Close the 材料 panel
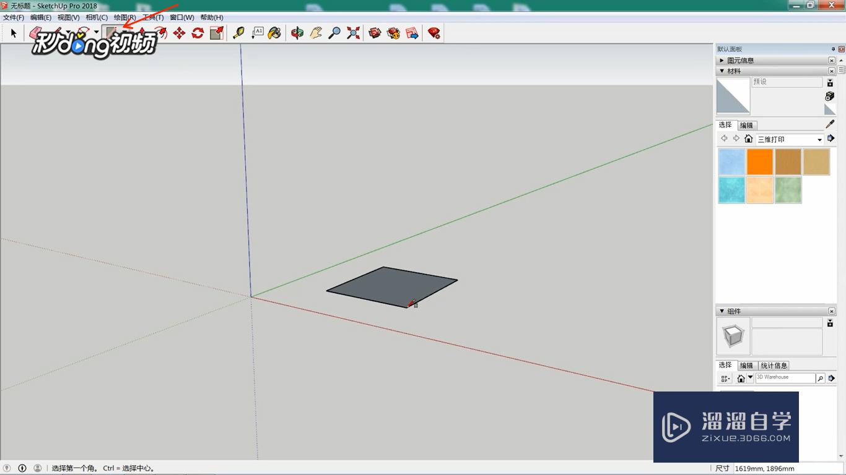This screenshot has height=475, width=846. (832, 71)
